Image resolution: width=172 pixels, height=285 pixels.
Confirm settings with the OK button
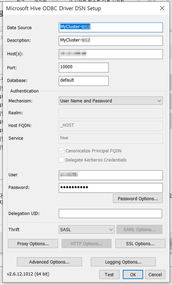tap(133, 274)
